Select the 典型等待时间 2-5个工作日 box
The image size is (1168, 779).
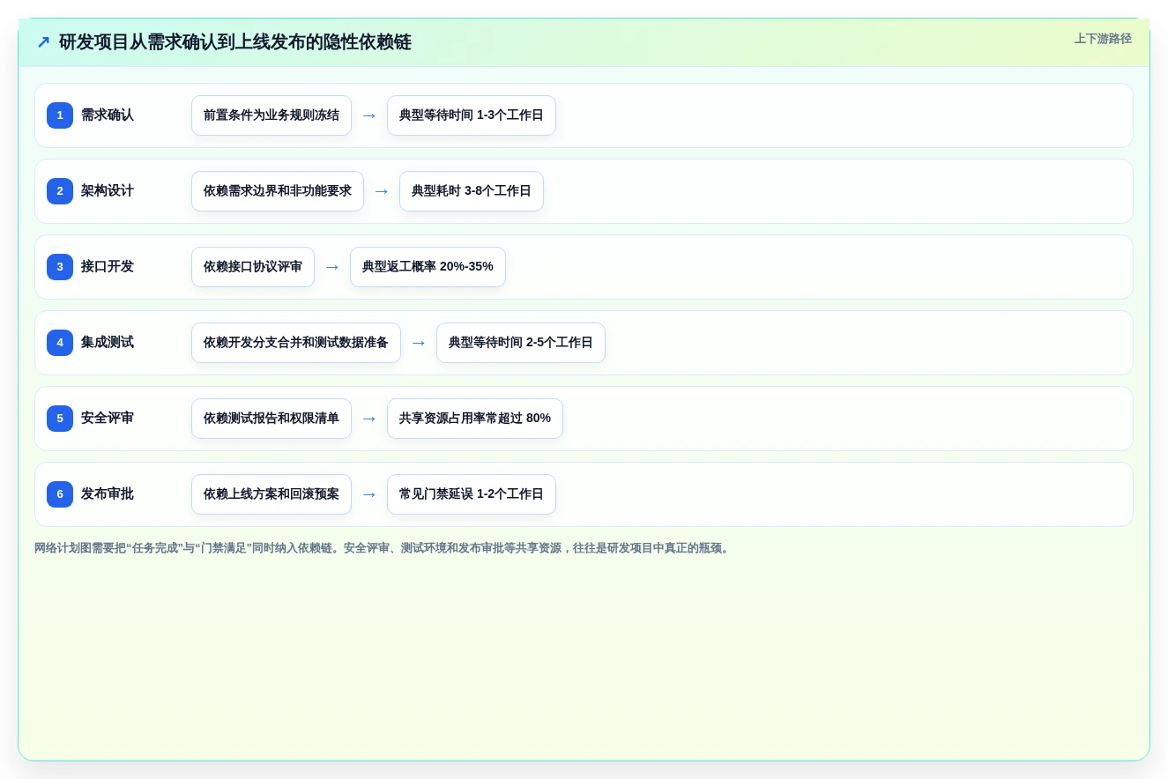[x=521, y=343]
